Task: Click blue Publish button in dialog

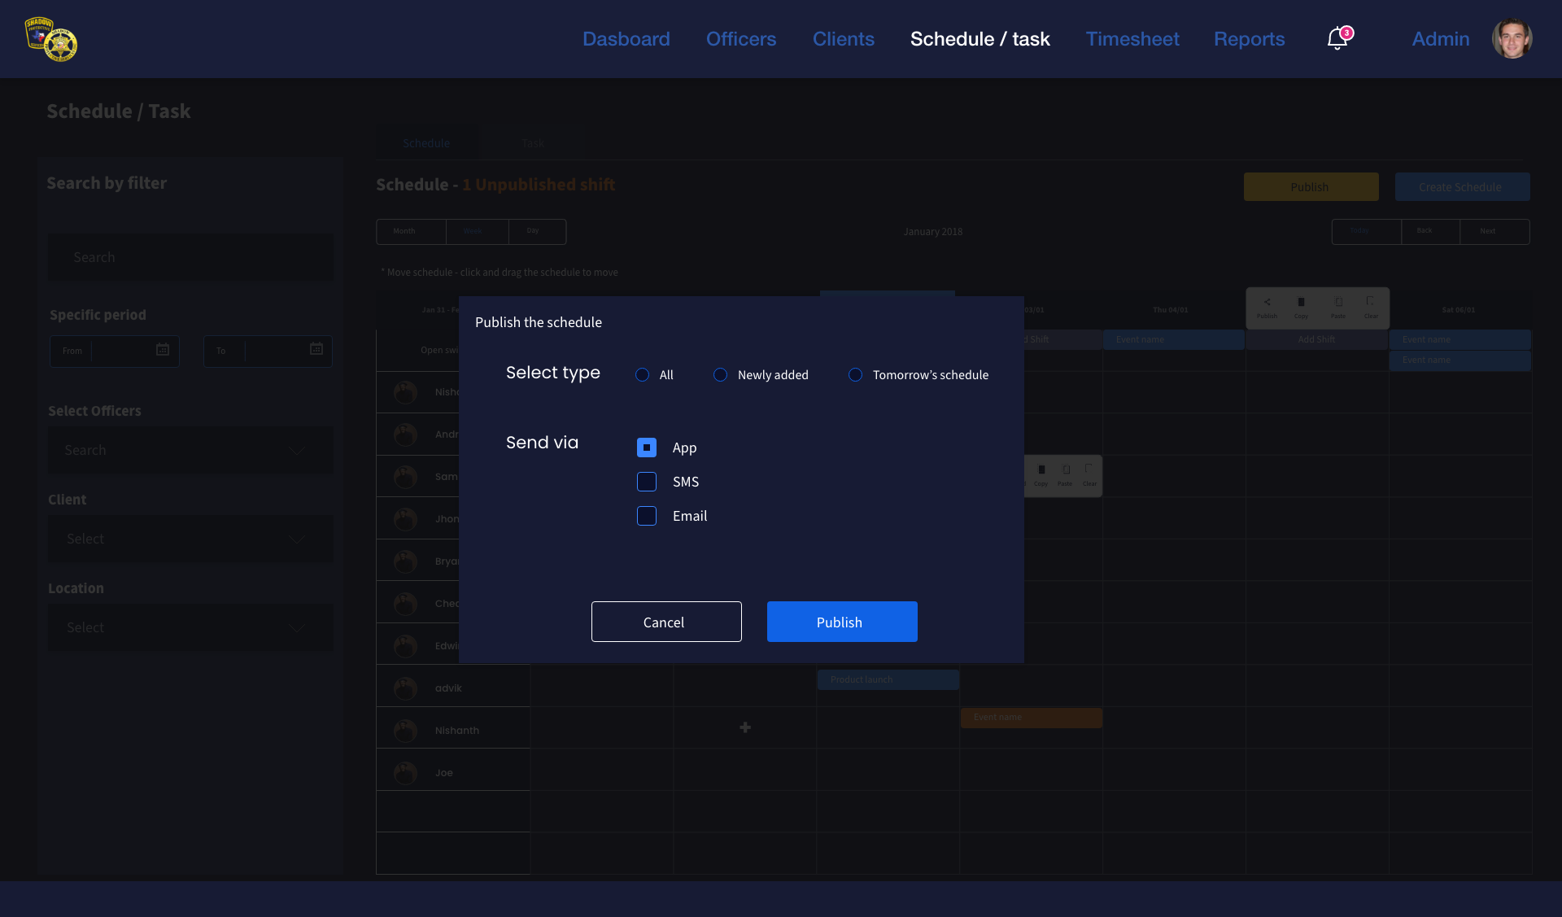Action: click(841, 622)
